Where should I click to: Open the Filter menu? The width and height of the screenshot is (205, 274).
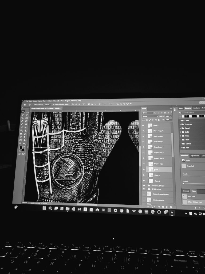[x=54, y=101]
